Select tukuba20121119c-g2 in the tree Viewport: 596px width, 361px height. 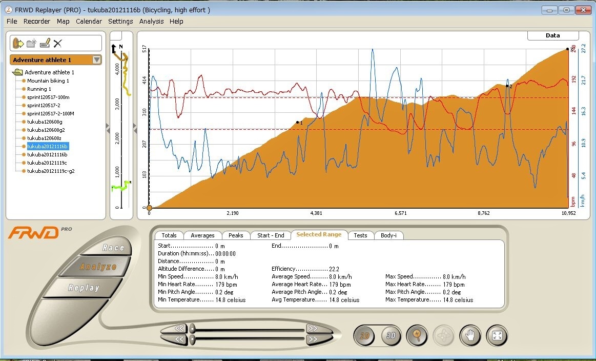pos(51,171)
